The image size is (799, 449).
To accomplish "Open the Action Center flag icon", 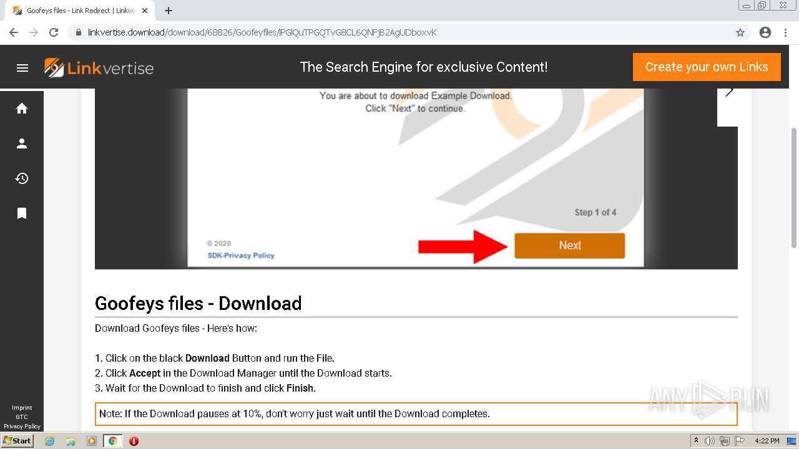I will pyautogui.click(x=739, y=441).
